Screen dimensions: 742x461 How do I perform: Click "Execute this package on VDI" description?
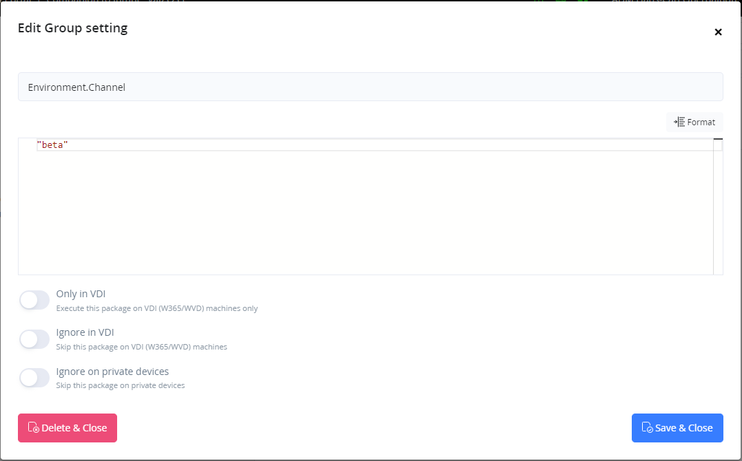tap(156, 308)
